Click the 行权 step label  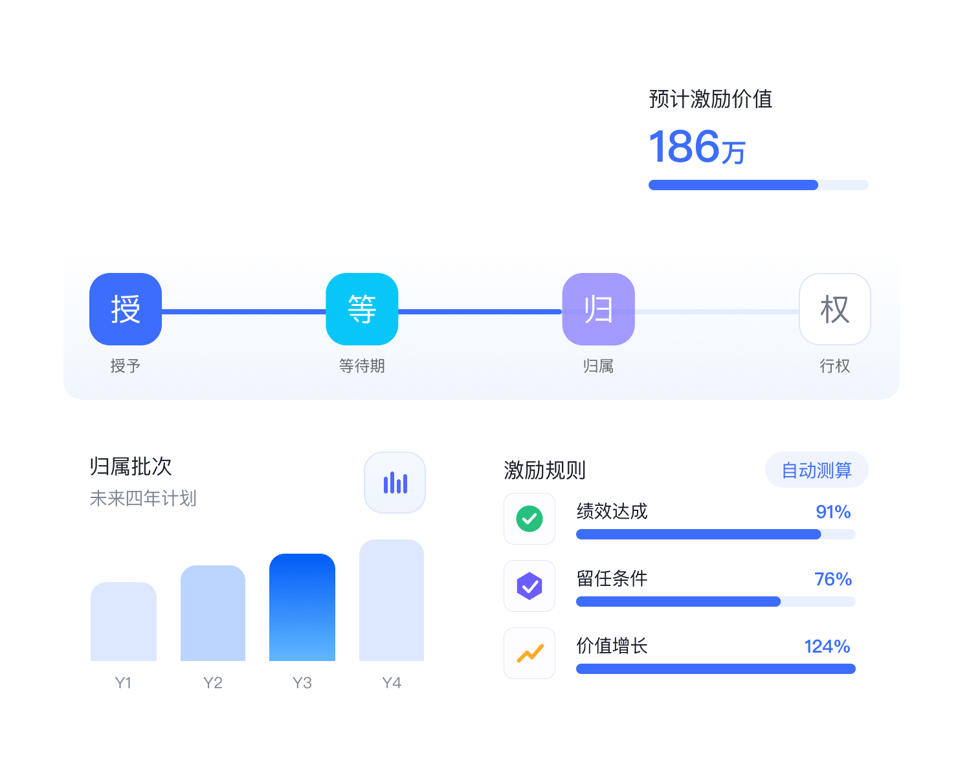coord(835,366)
